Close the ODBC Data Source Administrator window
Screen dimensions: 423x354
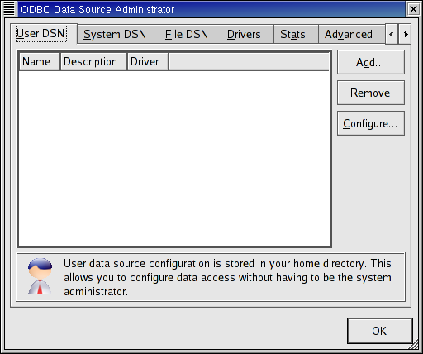pyautogui.click(x=413, y=9)
